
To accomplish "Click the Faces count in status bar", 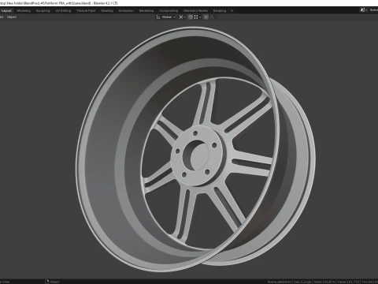I will point(349,282).
